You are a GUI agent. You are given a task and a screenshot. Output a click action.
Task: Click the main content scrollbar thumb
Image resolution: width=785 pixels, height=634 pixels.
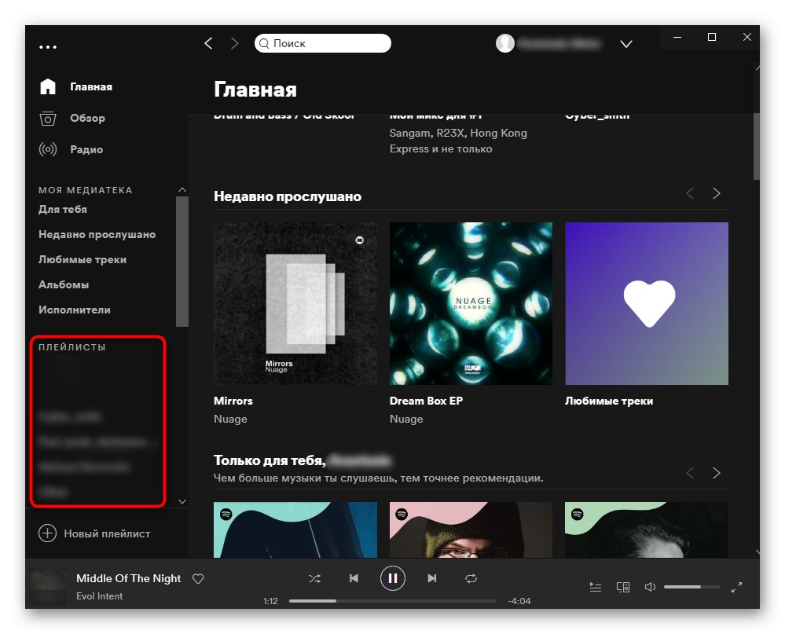[757, 146]
